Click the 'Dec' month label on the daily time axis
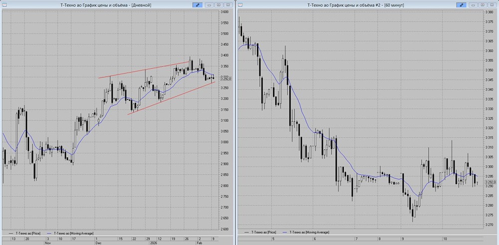This screenshot has width=499, height=245. (98, 243)
